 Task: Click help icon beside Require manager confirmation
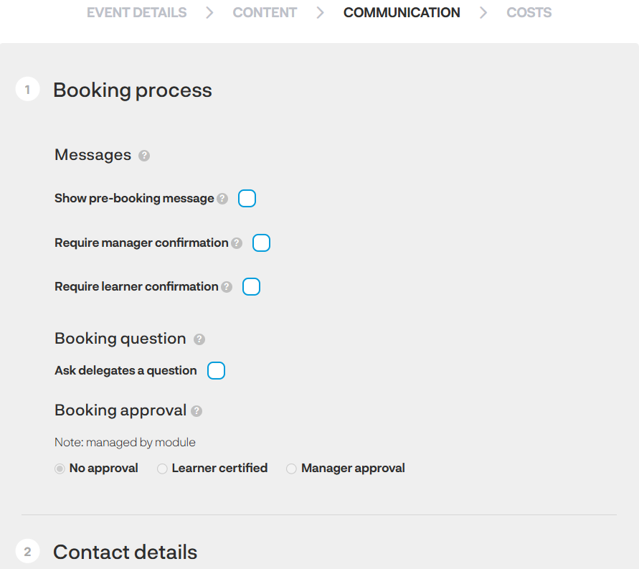[x=237, y=243]
